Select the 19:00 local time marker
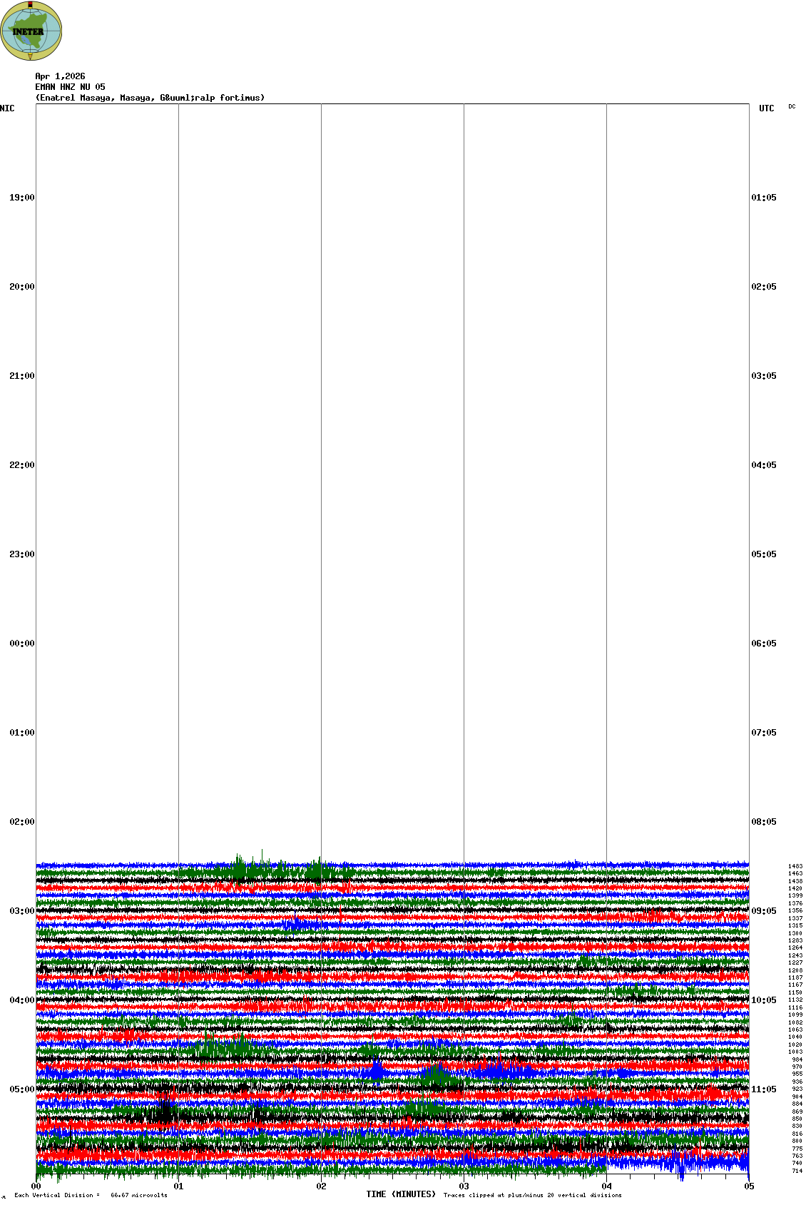Image resolution: width=806 pixels, height=1205 pixels. click(21, 198)
